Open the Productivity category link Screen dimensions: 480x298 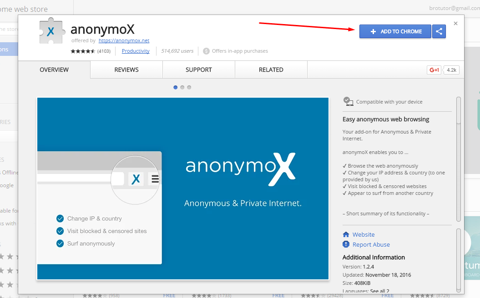point(136,51)
